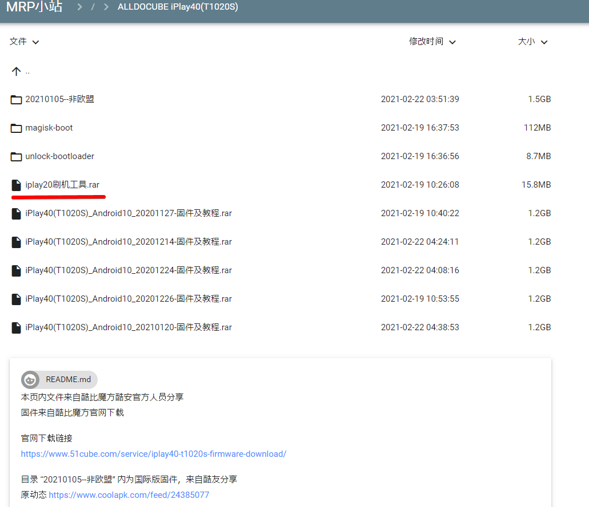589x507 pixels.
Task: Sort by 文件 name column dropdown
Action: click(25, 42)
